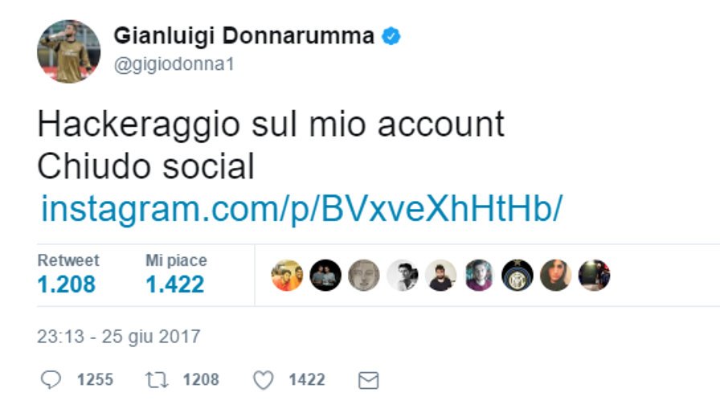This screenshot has width=720, height=405.
Task: Click the direct message envelope icon
Action: 368,381
